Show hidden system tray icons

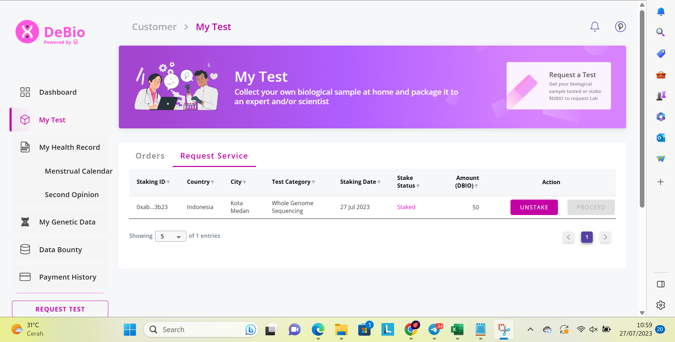(530, 329)
